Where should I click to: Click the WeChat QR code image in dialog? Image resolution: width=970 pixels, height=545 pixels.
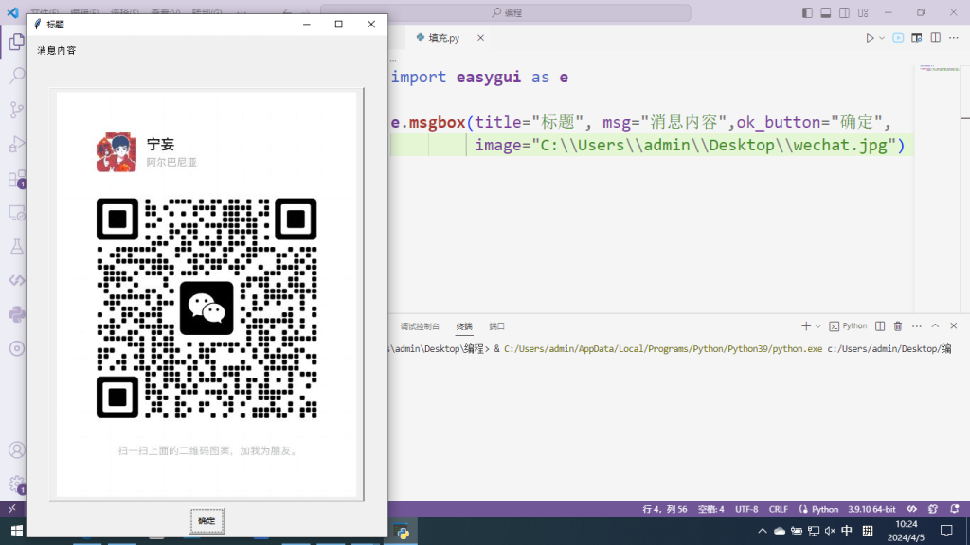coord(207,294)
